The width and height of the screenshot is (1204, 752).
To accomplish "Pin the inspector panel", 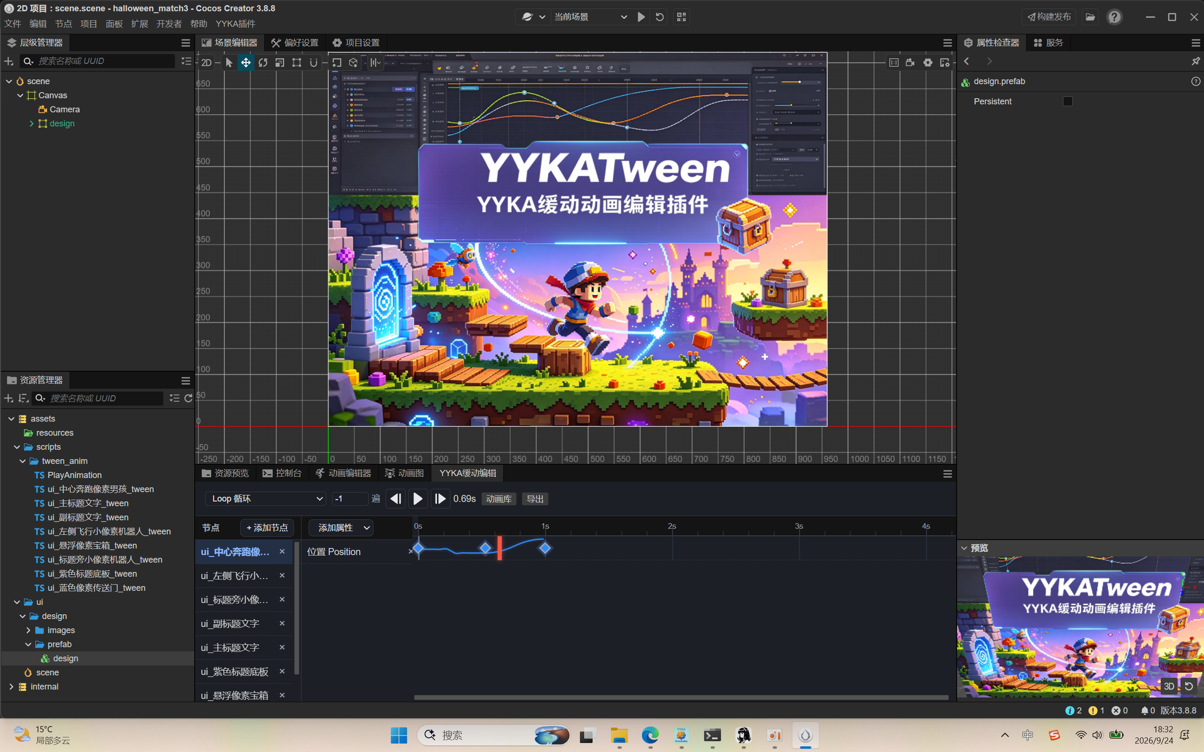I will [1195, 61].
